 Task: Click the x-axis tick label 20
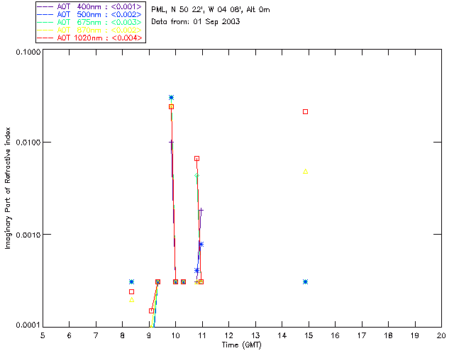(441, 335)
